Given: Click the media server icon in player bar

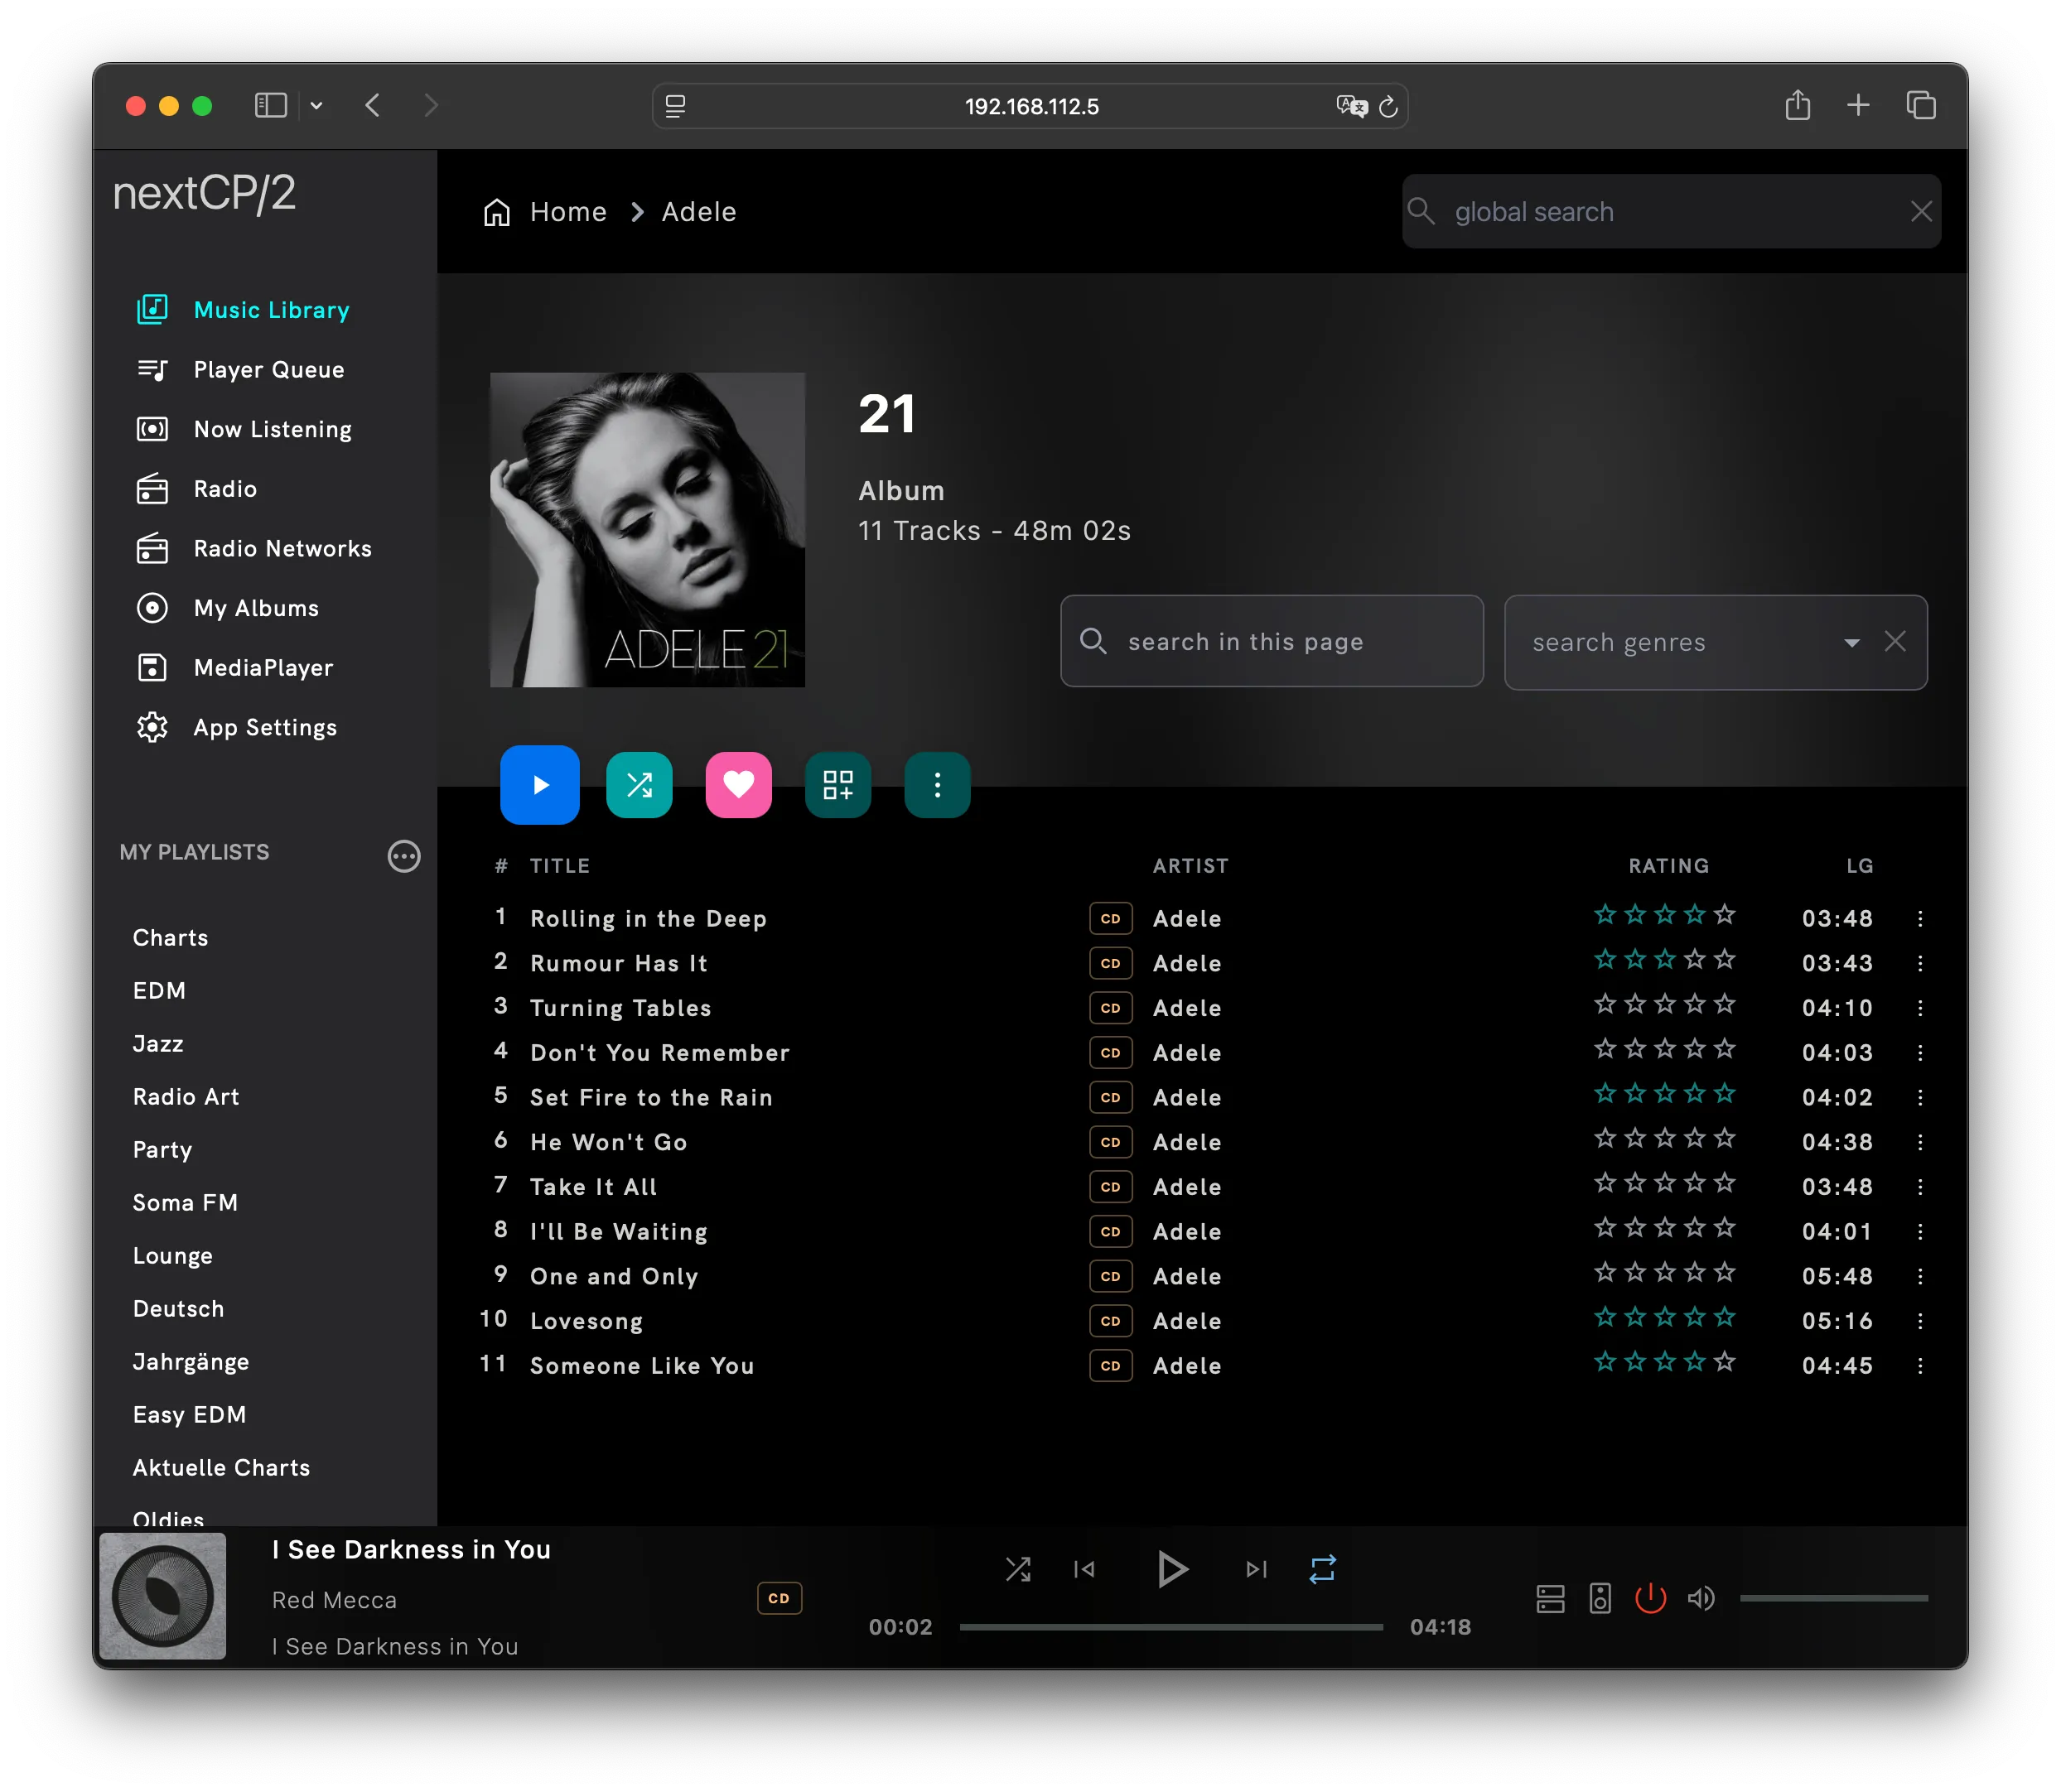Looking at the screenshot, I should coord(1550,1598).
